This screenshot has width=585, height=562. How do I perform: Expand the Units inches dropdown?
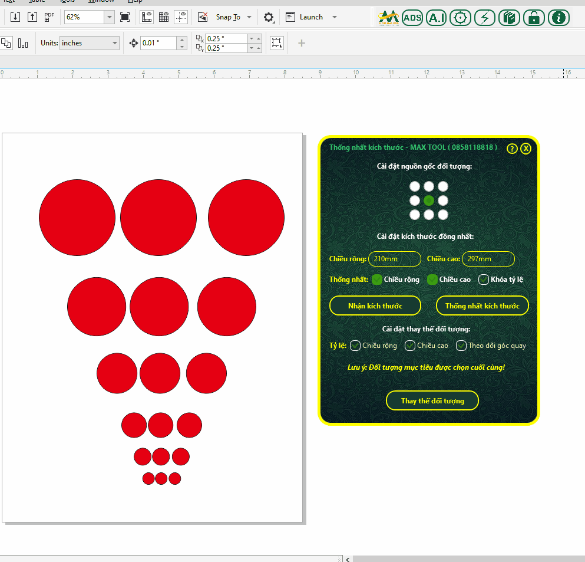[x=114, y=43]
